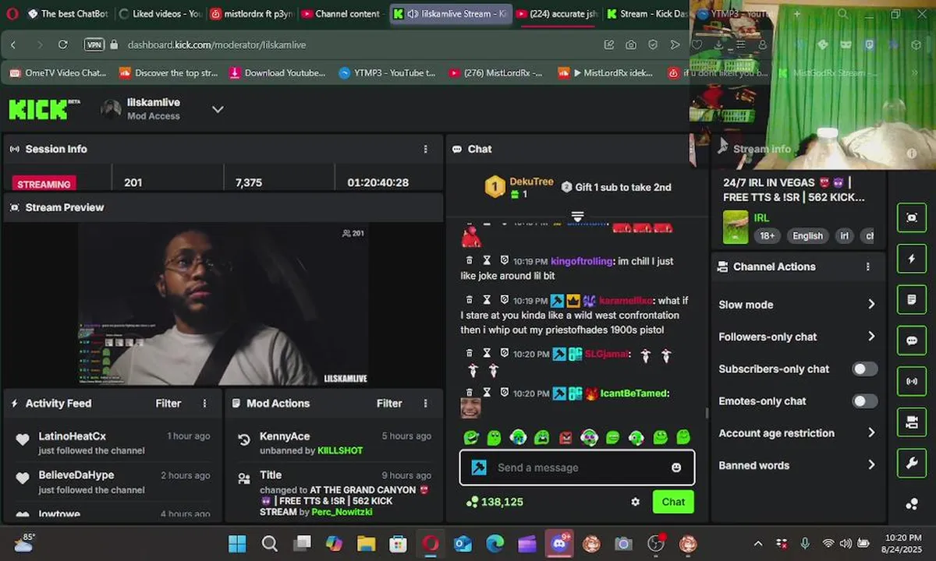
Task: Open 'YTMP3 - YouTube' bookmark
Action: point(387,72)
